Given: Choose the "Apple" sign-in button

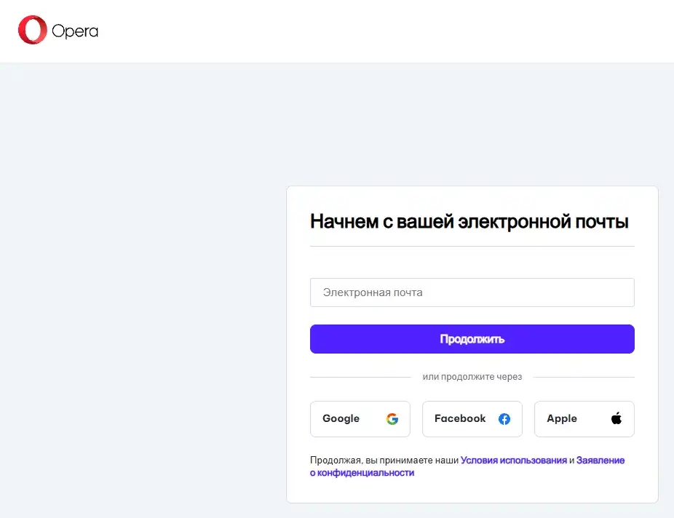Looking at the screenshot, I should 584,419.
